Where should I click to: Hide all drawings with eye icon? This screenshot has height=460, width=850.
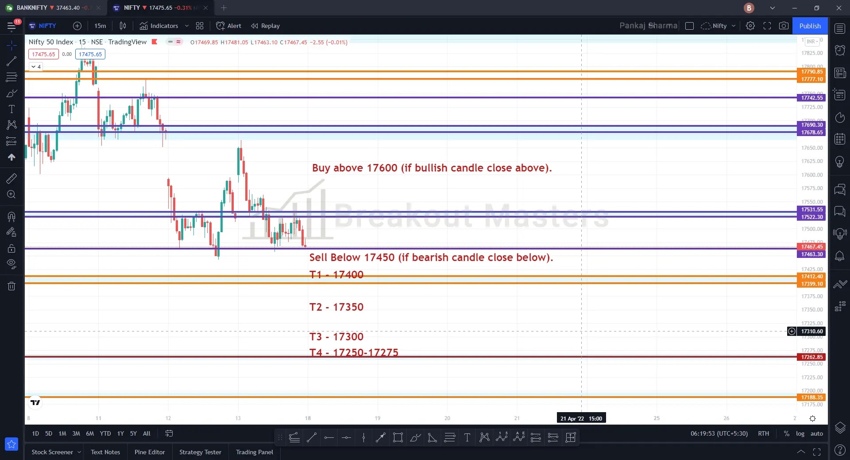click(x=12, y=264)
